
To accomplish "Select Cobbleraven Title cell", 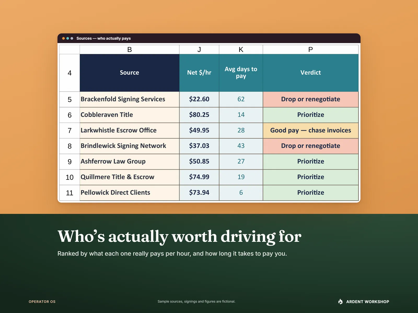I will pos(130,115).
